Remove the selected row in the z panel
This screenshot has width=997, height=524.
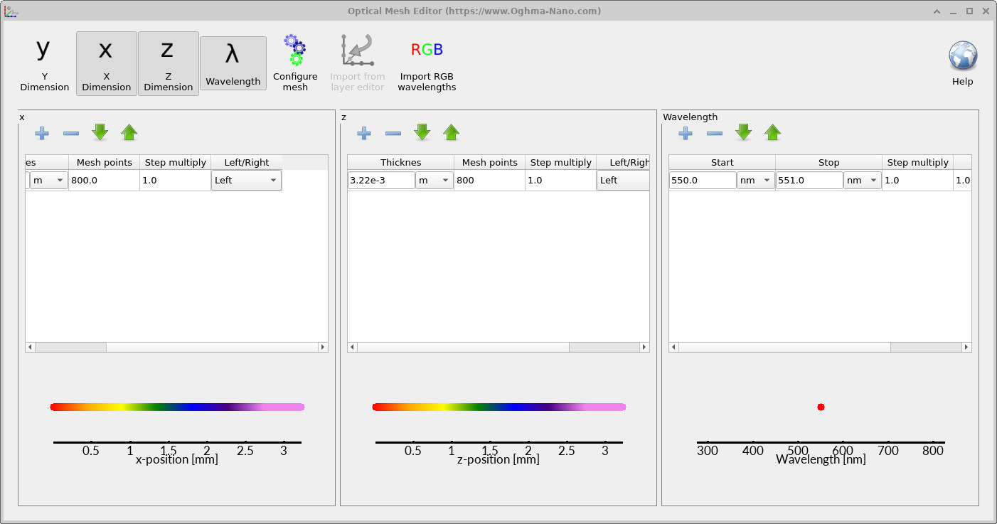[x=393, y=133]
